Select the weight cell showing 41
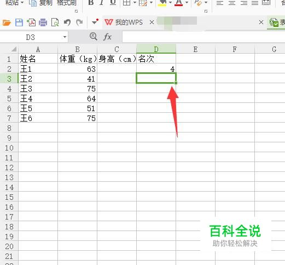Screen dimensions: 285x265 coord(78,79)
